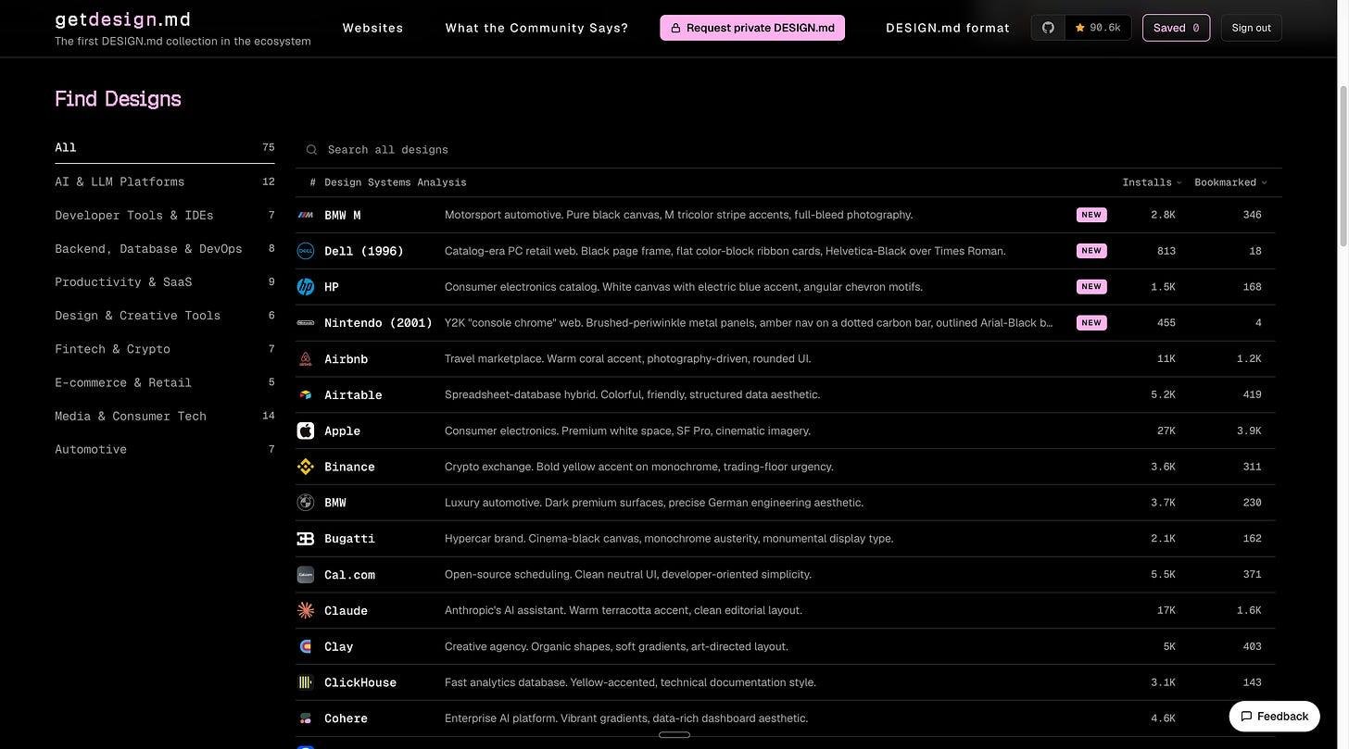Click Binance description about crypto exchange
The width and height of the screenshot is (1349, 749).
click(x=639, y=468)
